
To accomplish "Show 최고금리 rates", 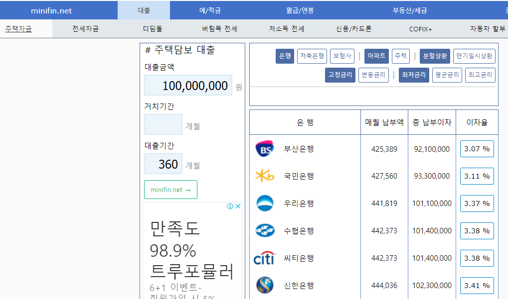I will pyautogui.click(x=480, y=75).
